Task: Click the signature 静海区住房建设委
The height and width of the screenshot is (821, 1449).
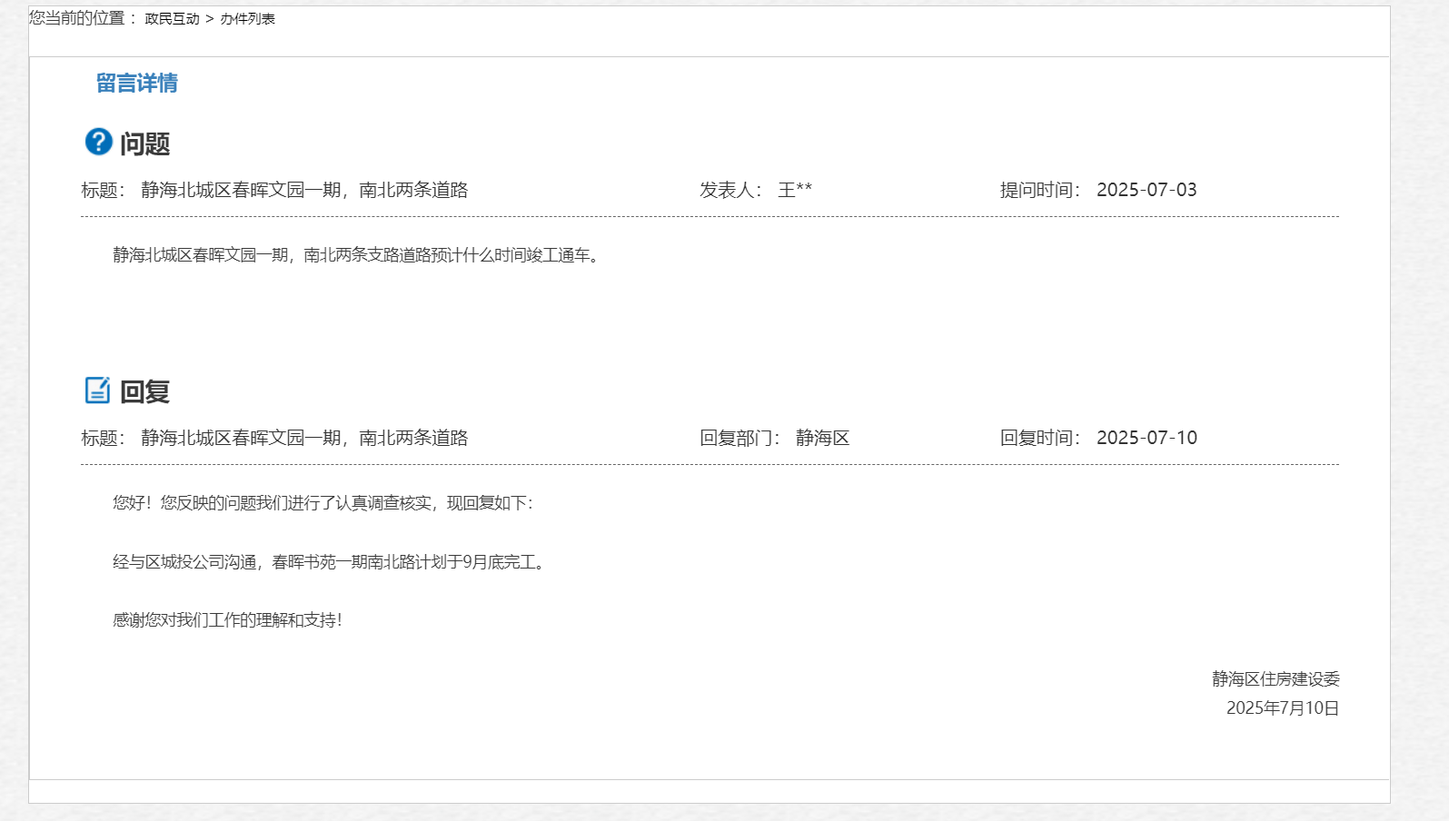Action: tap(1275, 679)
